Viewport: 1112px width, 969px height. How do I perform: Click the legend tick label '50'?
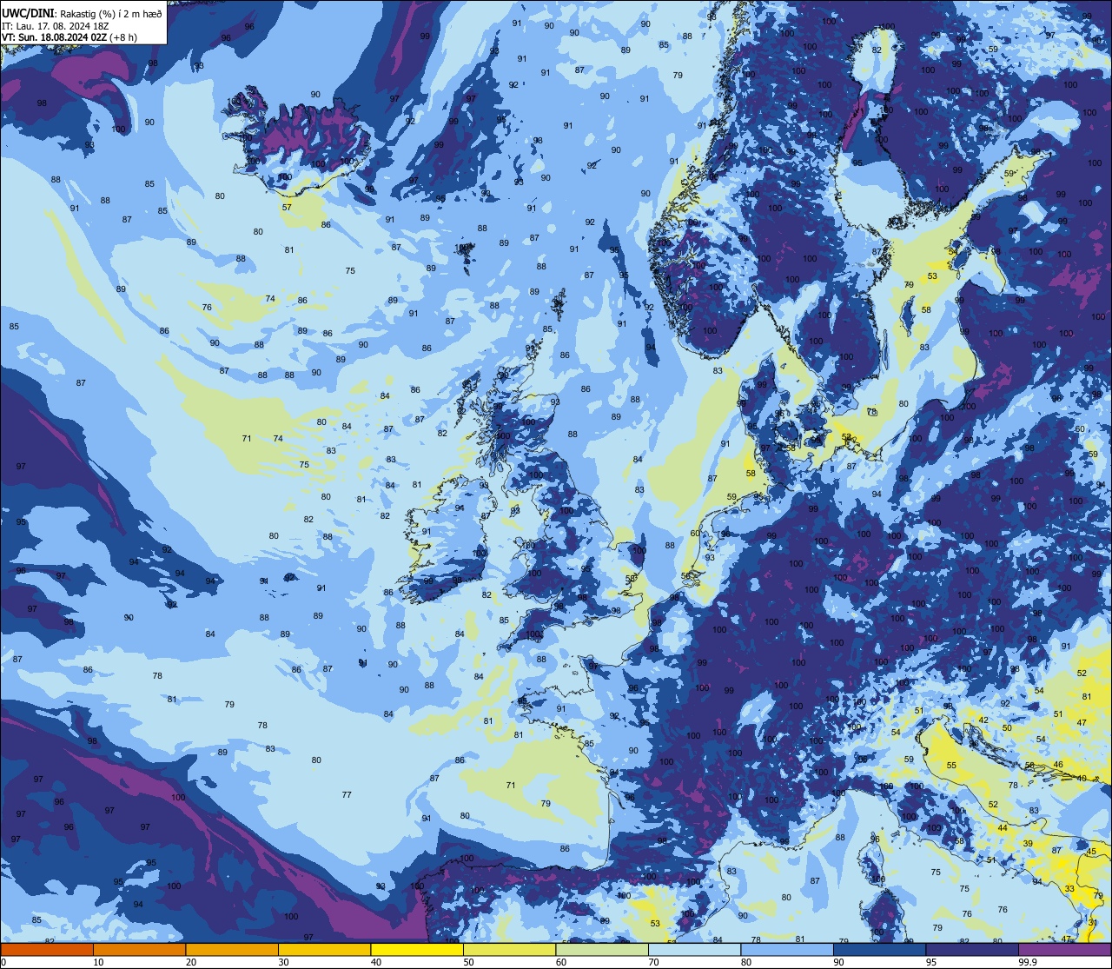point(468,962)
